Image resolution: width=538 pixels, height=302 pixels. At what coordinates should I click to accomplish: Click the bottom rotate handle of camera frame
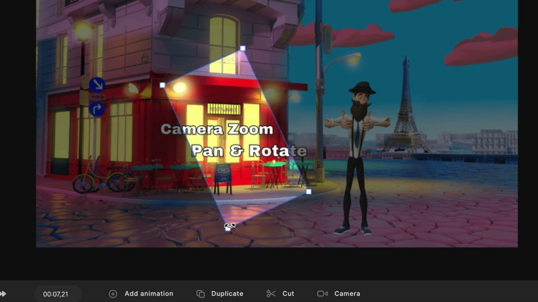click(x=228, y=228)
